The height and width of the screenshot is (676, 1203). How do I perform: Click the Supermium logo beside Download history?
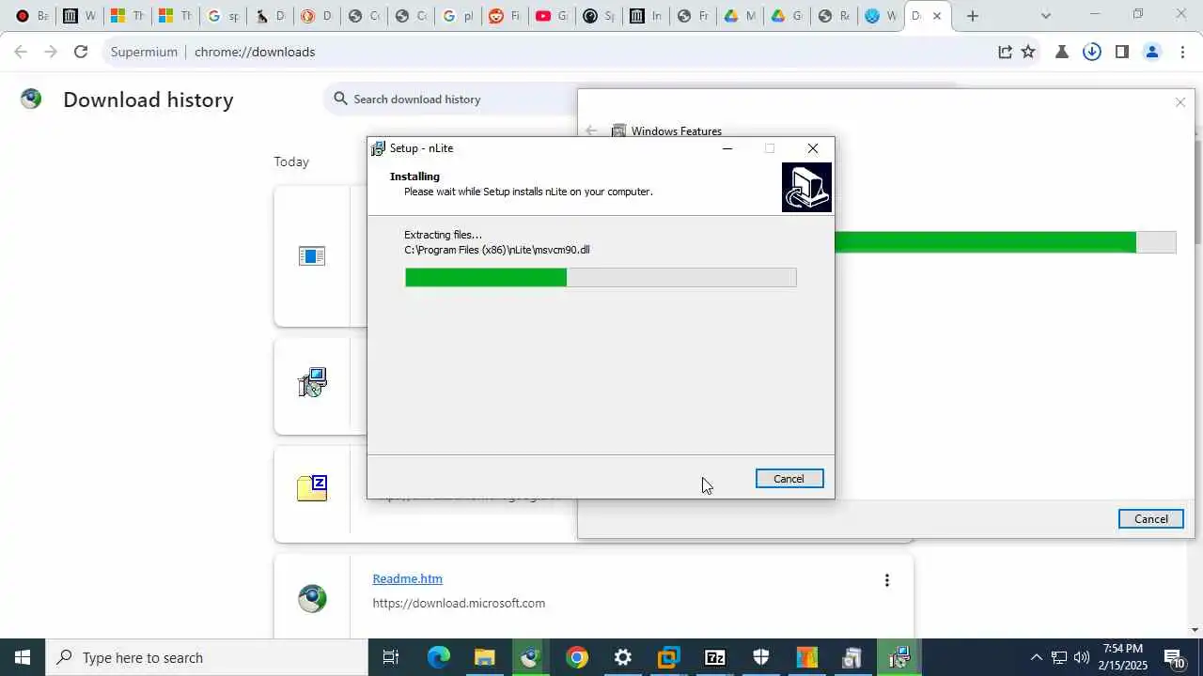click(31, 99)
